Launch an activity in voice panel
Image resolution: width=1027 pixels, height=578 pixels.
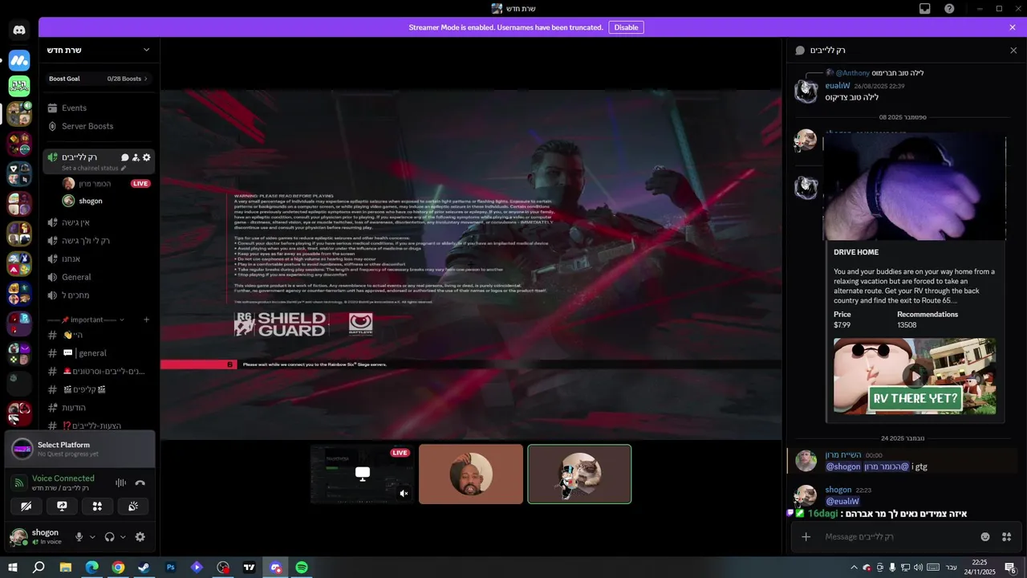tap(97, 507)
